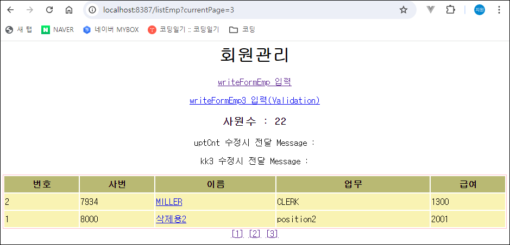Open the 삭제용2 employee link
This screenshot has width=510, height=245.
(x=171, y=220)
